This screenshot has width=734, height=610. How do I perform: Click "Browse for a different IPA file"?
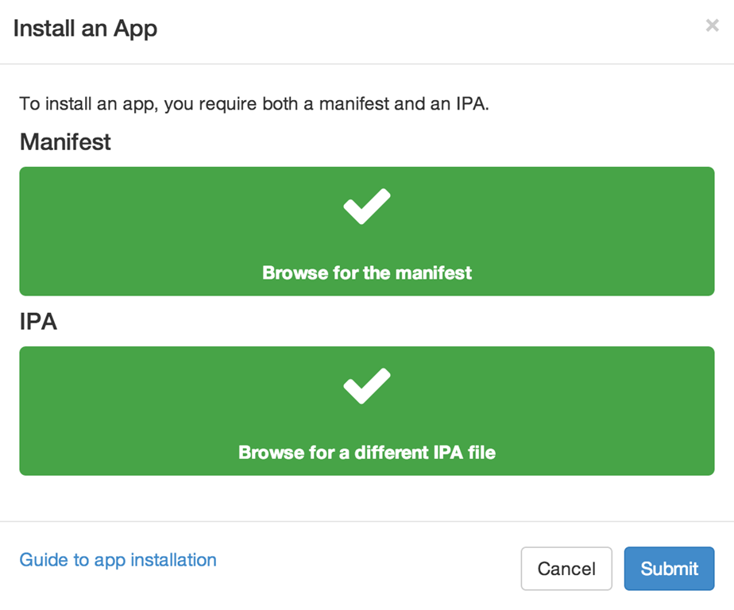[367, 453]
